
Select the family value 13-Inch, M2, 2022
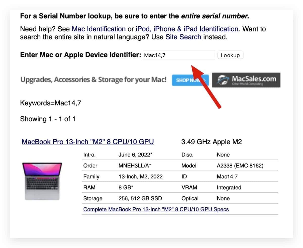(x=141, y=177)
